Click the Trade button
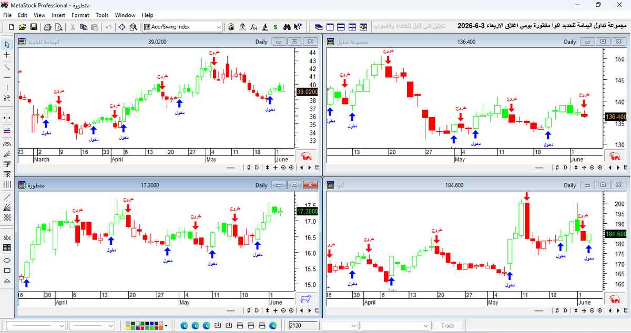 point(448,326)
